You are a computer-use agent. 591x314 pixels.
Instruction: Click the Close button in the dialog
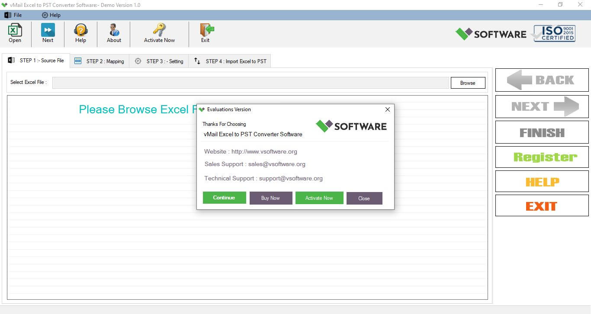(x=364, y=198)
